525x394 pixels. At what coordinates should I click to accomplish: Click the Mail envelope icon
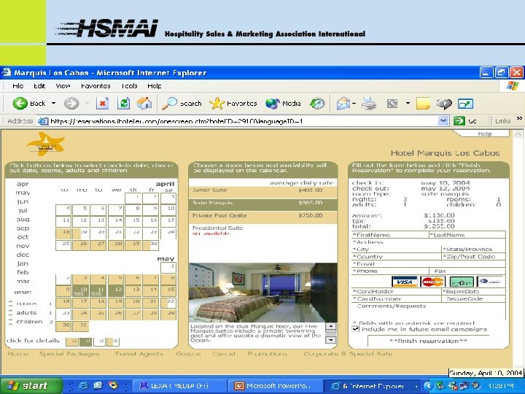click(x=343, y=104)
